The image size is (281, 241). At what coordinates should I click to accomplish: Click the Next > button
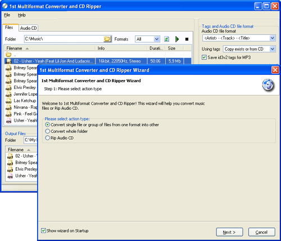coord(229,232)
